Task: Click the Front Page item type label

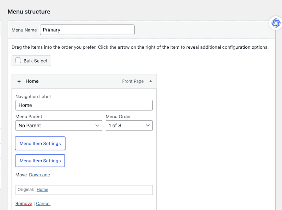Action: [x=133, y=81]
